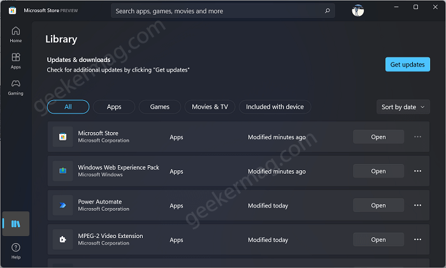Click Microsoft Windows publisher text
The height and width of the screenshot is (268, 446).
[x=100, y=175]
